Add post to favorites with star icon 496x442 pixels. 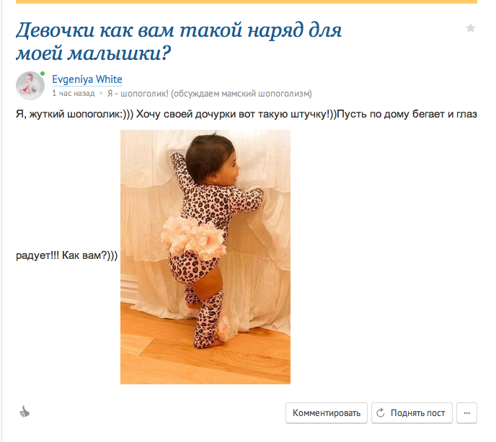tap(470, 28)
